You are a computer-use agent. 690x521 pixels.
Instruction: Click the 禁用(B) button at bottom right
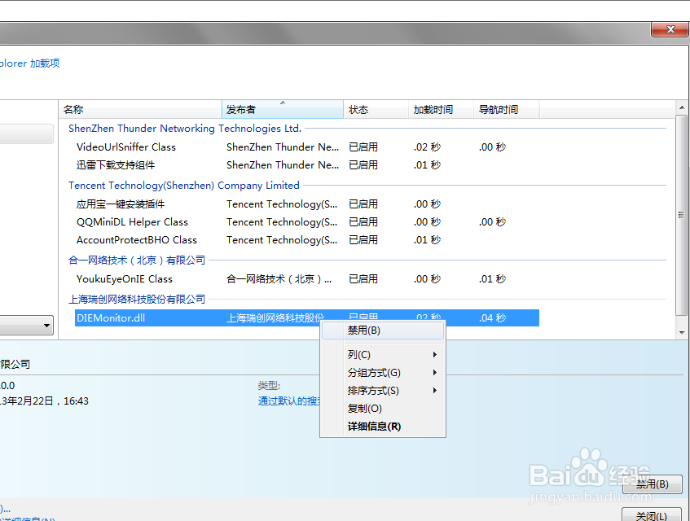coord(653,484)
